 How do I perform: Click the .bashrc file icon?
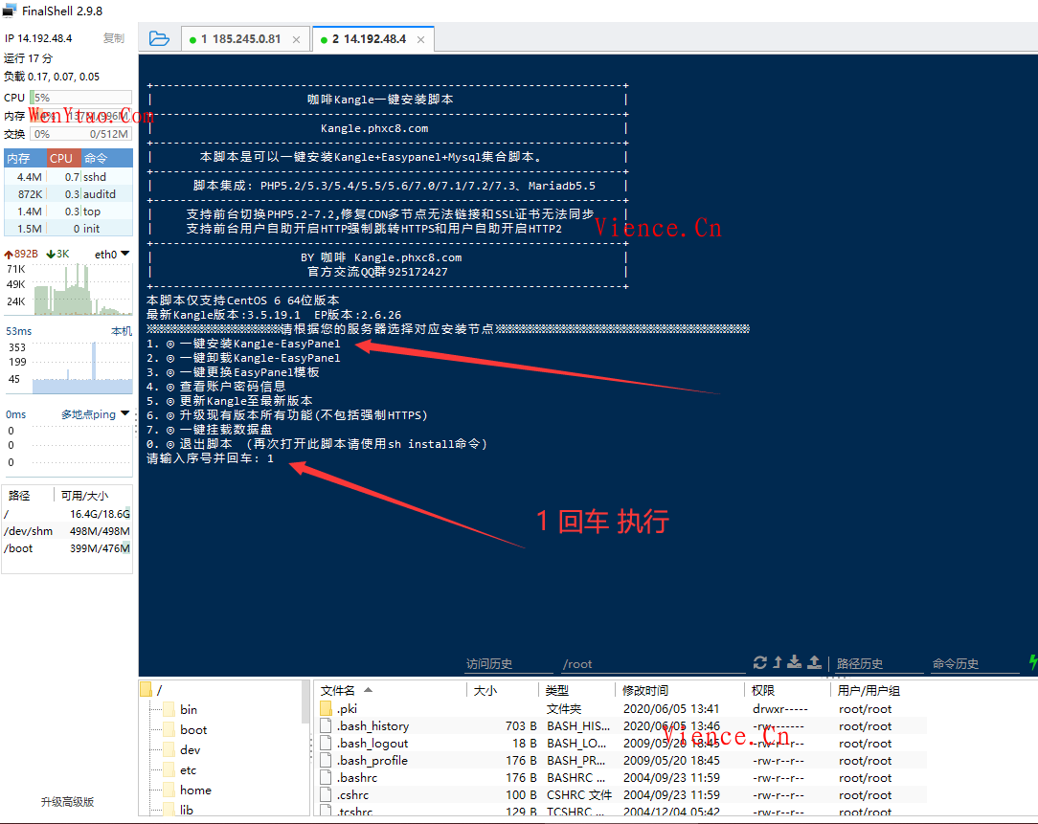pyautogui.click(x=326, y=778)
